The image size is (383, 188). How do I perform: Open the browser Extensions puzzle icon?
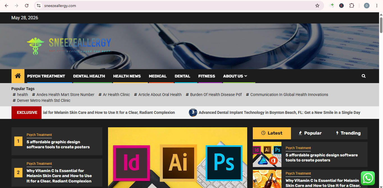[352, 6]
